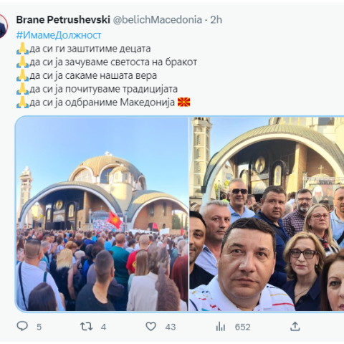Click the reply speech bubble icon

[22, 326]
